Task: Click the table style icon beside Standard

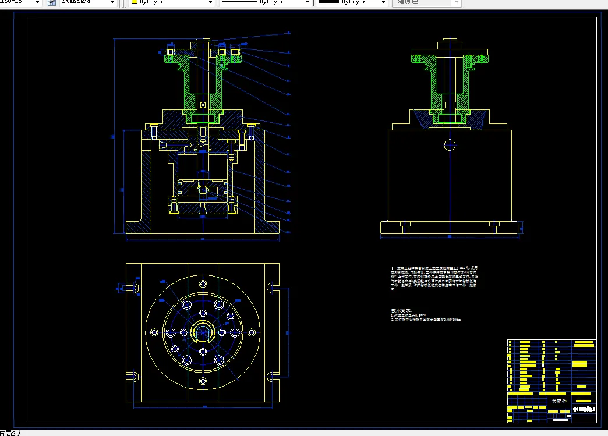Action: pos(52,2)
